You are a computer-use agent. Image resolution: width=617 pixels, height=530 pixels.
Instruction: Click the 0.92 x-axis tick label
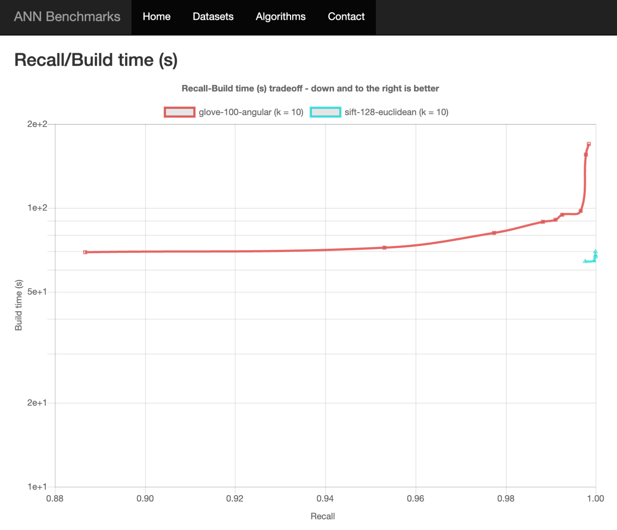[235, 498]
